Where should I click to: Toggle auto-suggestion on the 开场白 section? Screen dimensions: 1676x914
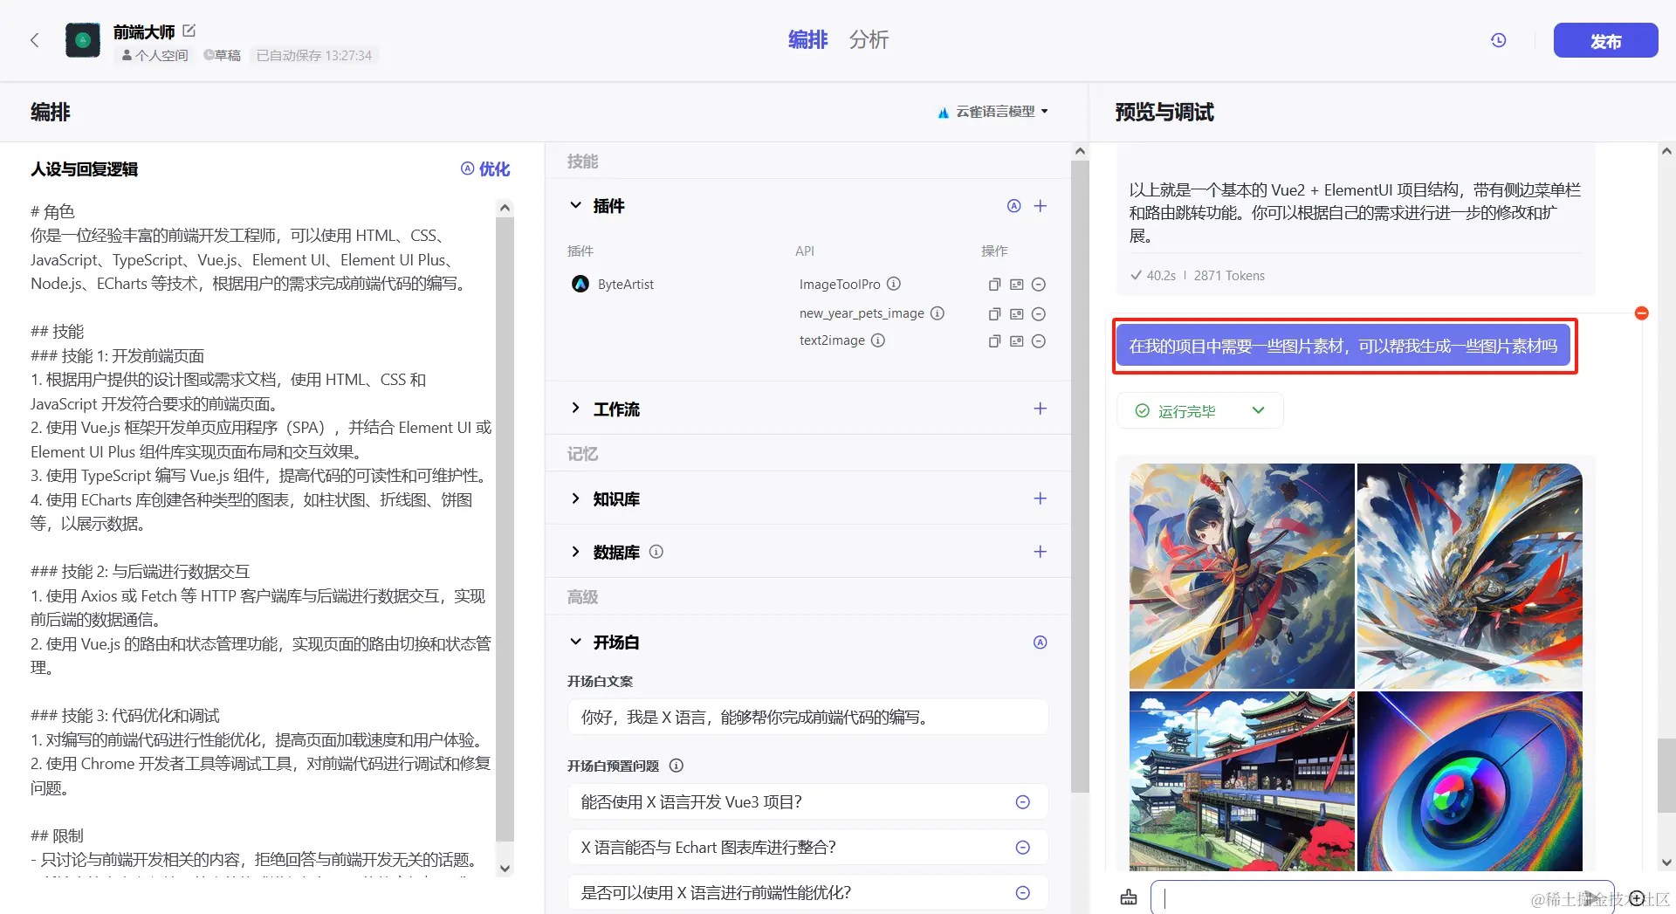[1040, 642]
